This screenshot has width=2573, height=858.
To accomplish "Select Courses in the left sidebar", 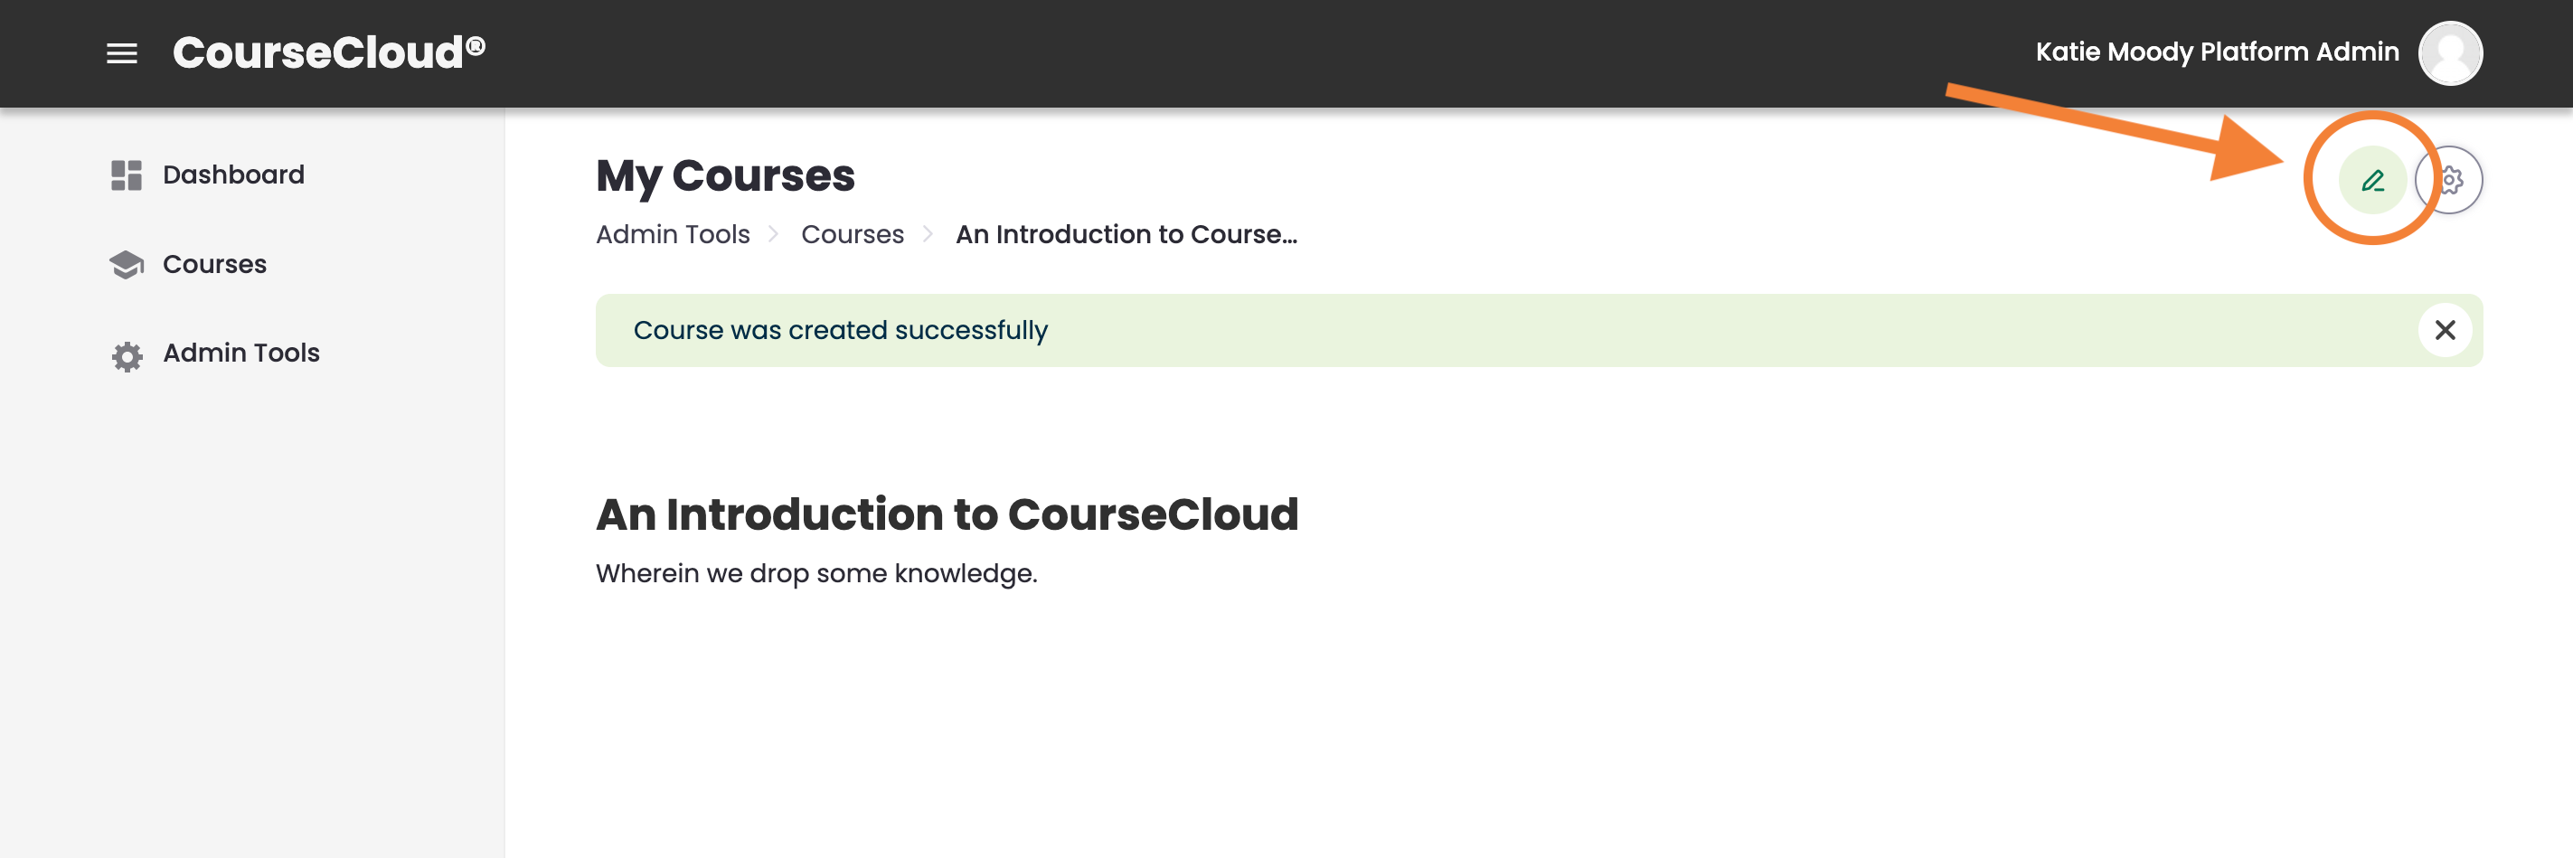I will coord(213,264).
